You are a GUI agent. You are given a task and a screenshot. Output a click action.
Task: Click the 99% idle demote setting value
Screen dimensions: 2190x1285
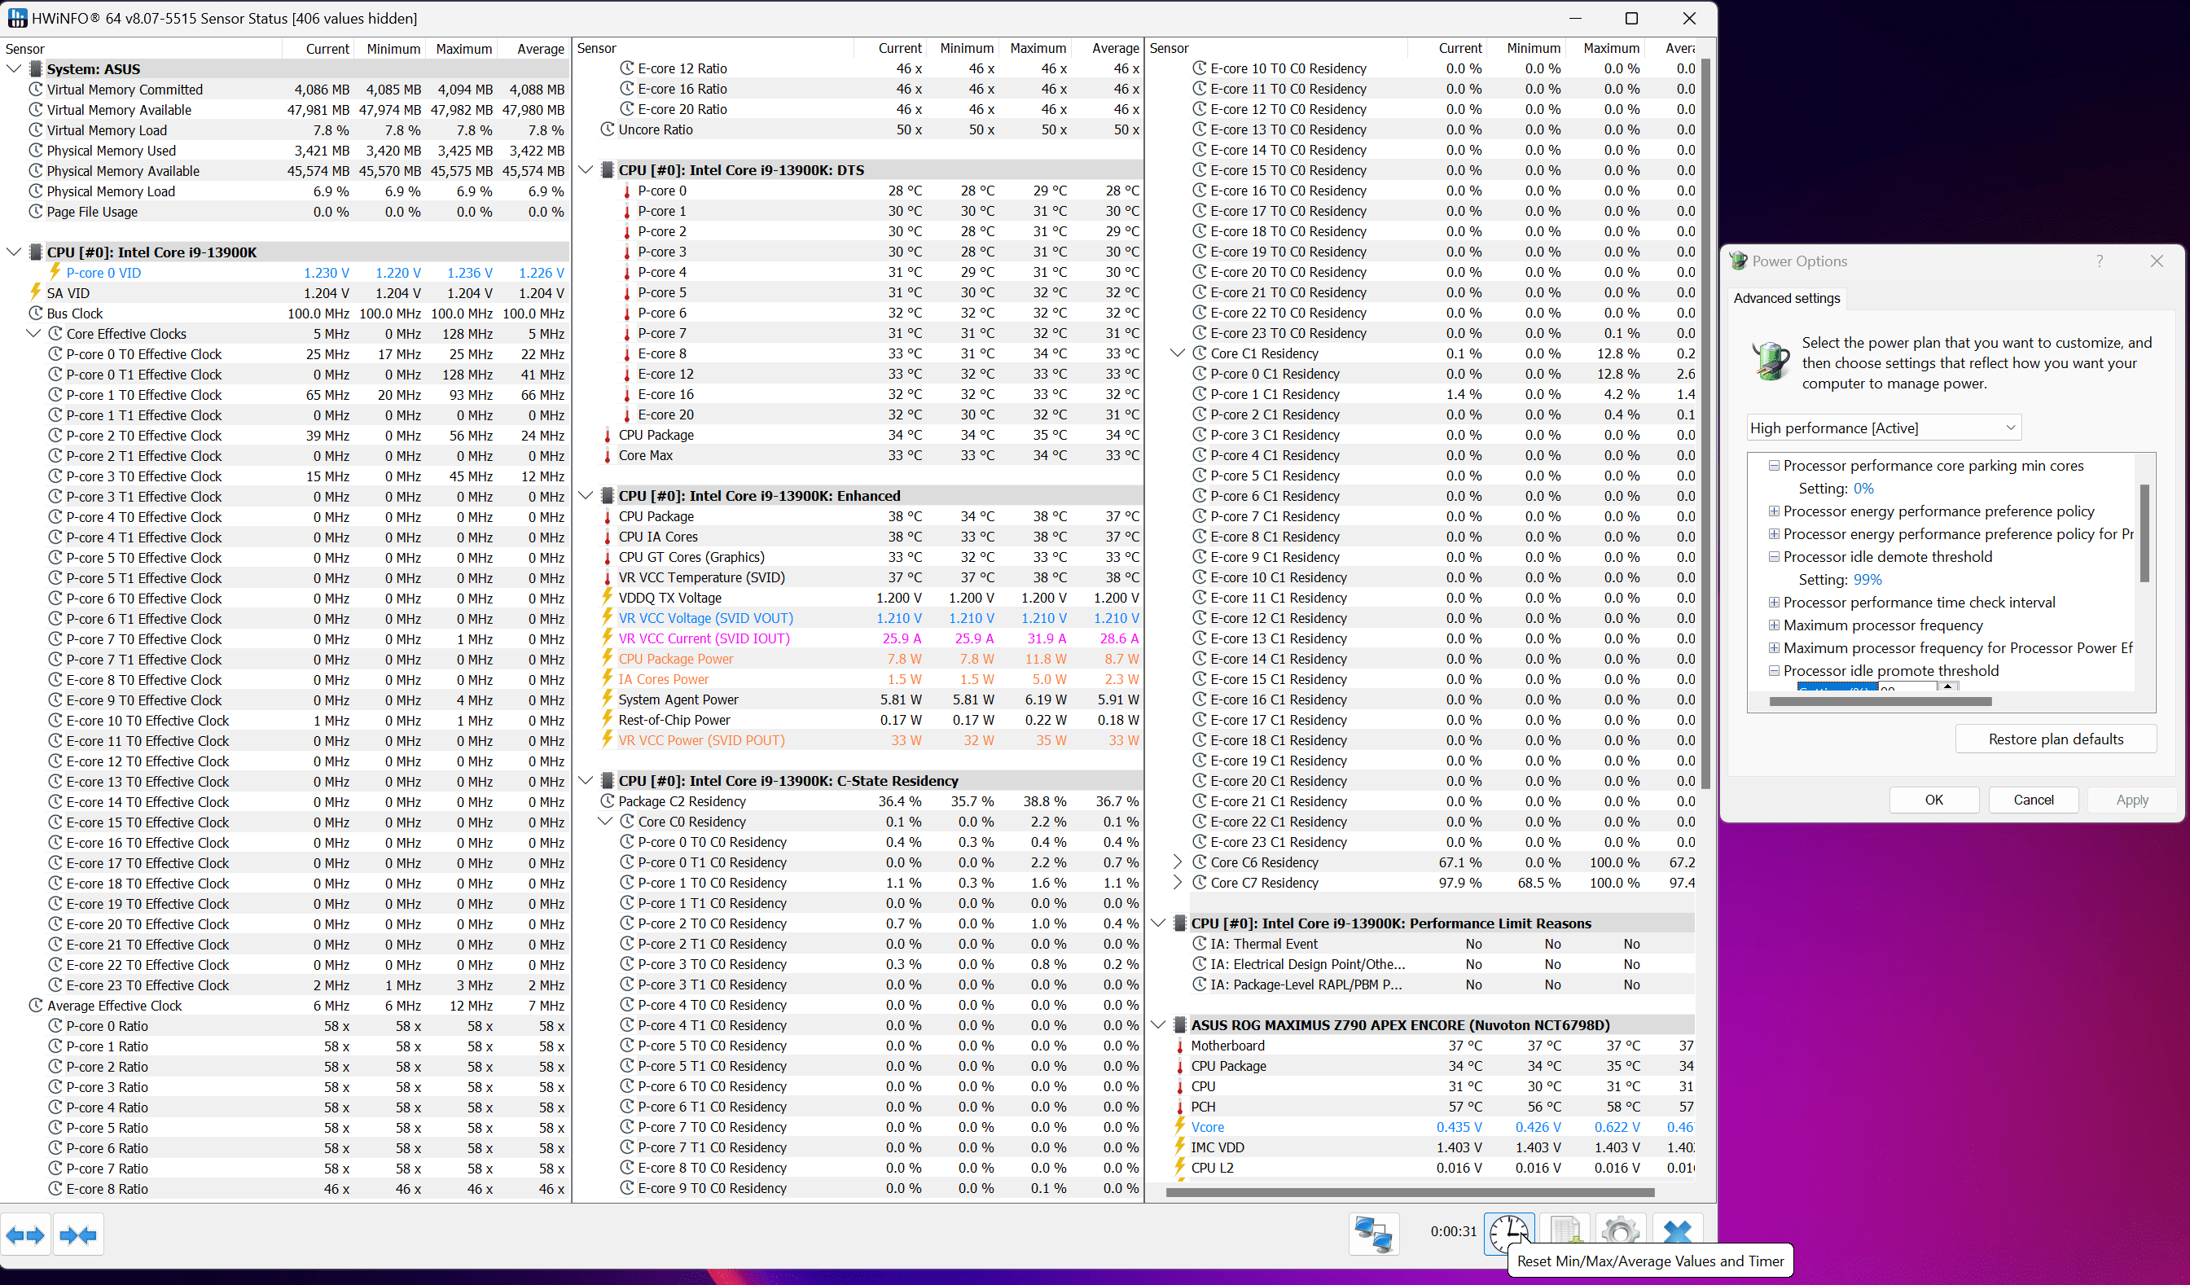click(1867, 579)
